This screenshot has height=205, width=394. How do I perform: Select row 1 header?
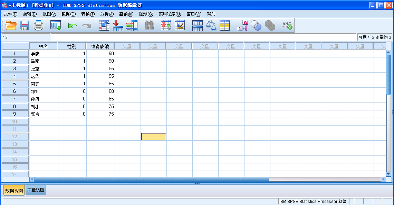(x=15, y=53)
